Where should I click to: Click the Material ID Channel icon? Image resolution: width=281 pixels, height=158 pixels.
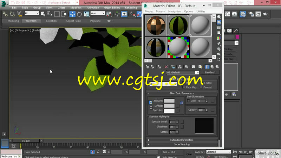[x=194, y=67]
